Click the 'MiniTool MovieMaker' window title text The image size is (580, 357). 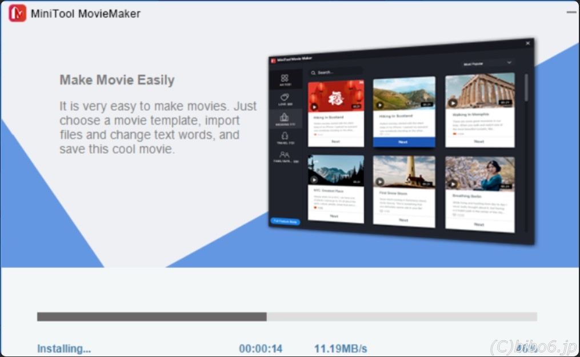point(86,14)
